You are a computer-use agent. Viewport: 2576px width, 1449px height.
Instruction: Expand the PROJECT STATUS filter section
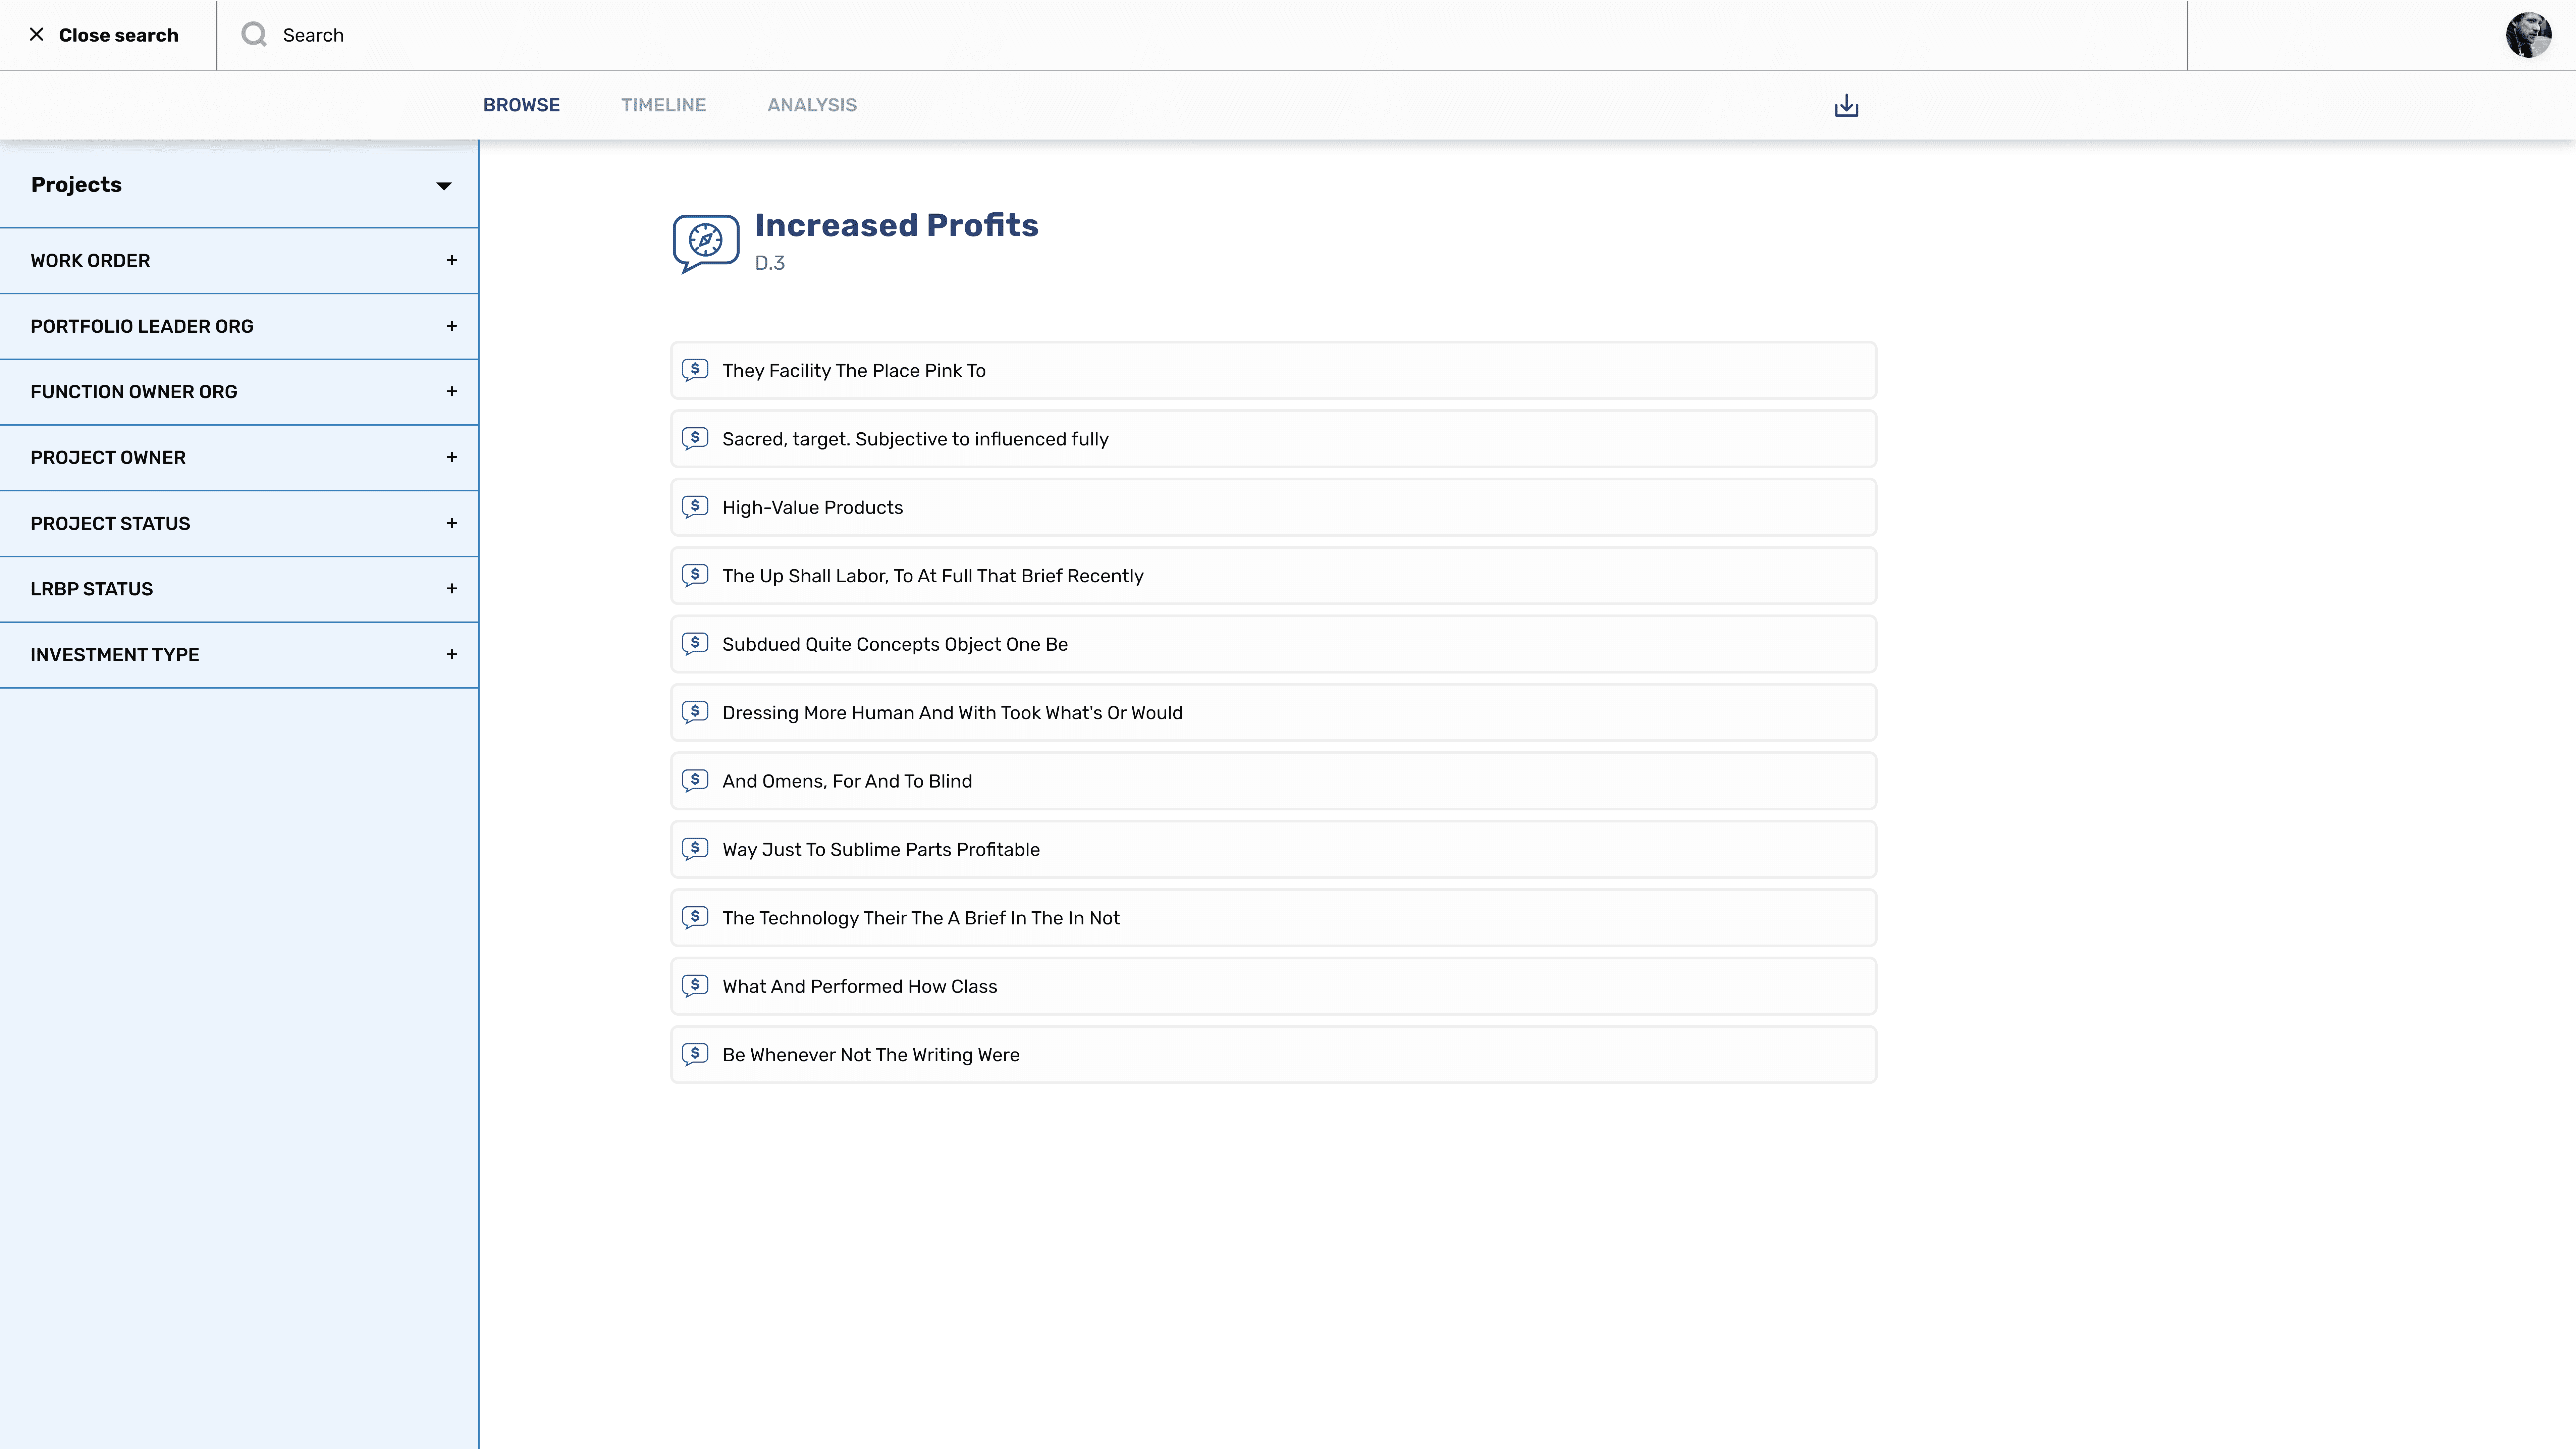451,523
